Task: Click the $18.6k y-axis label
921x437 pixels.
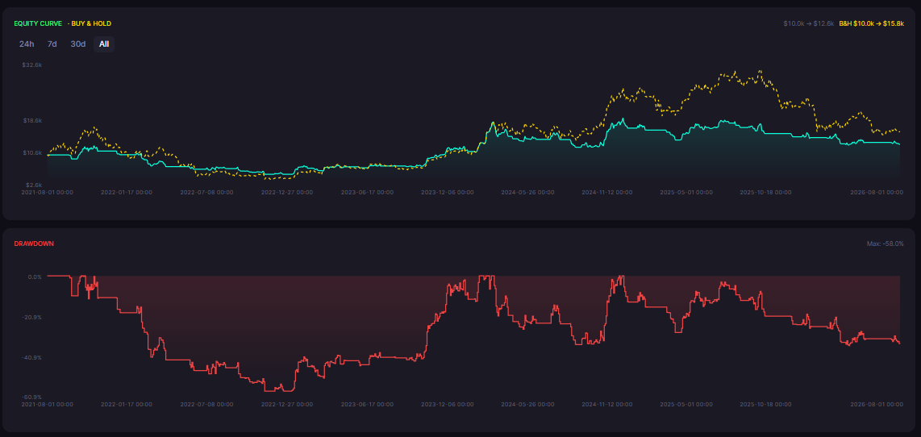Action: tap(31, 120)
